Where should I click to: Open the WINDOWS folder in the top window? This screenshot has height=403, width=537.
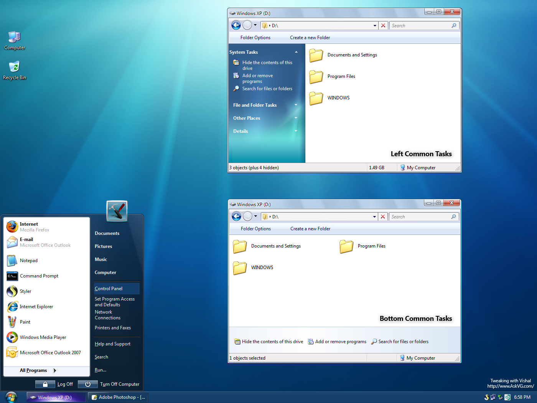point(338,98)
